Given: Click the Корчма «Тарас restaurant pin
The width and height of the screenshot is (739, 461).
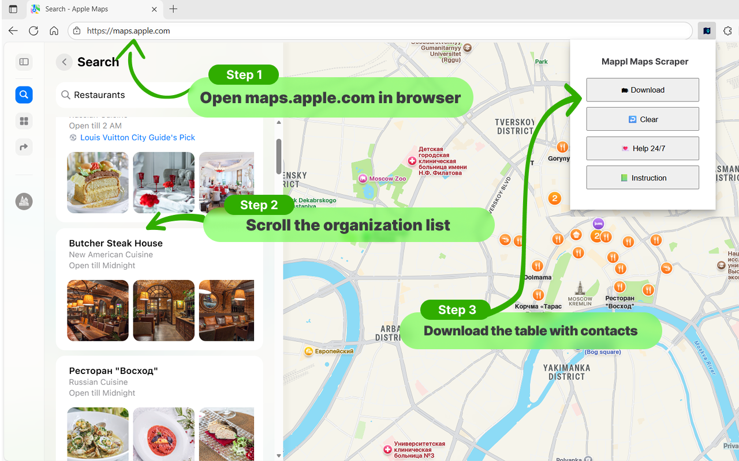Looking at the screenshot, I should (538, 295).
